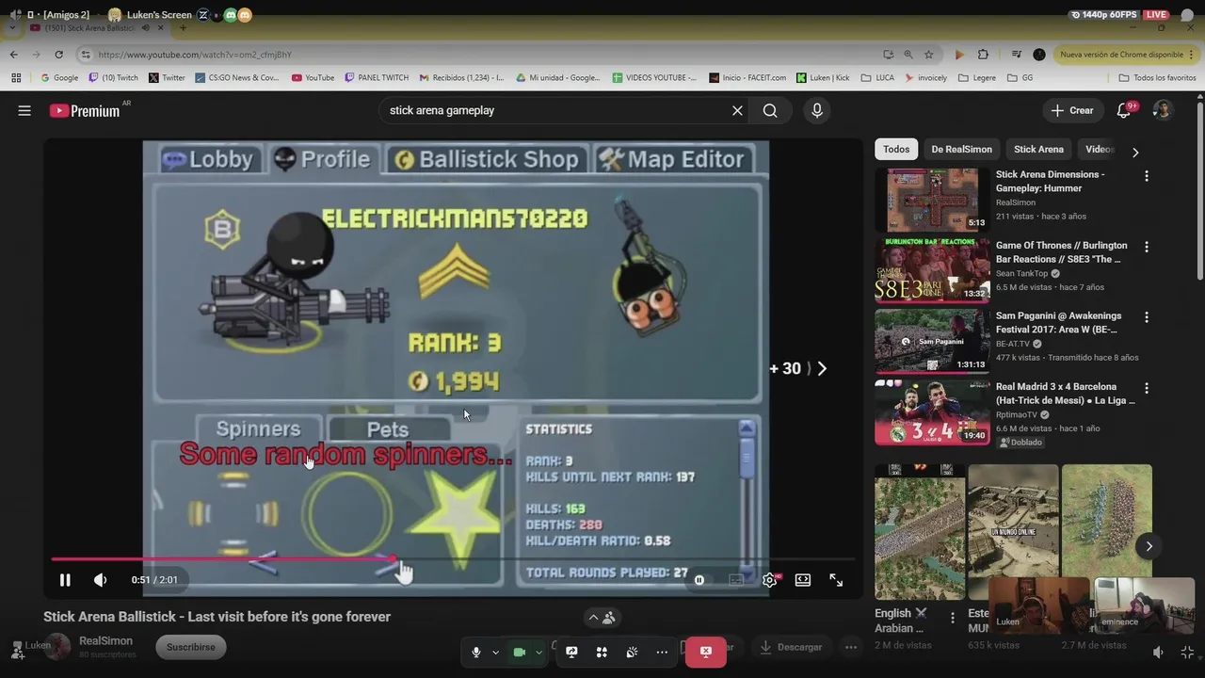The width and height of the screenshot is (1205, 678).
Task: Open the Todos los favoritos folder
Action: click(x=1157, y=77)
